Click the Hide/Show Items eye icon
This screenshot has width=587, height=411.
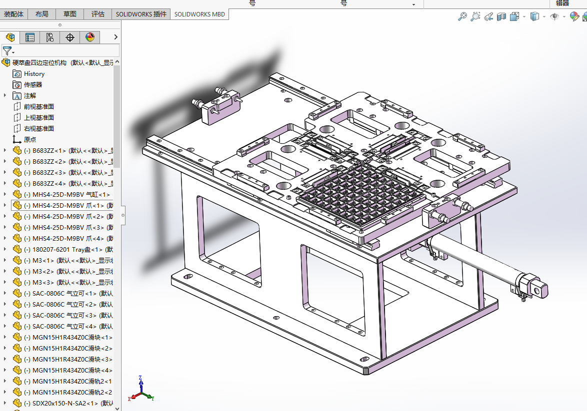554,16
